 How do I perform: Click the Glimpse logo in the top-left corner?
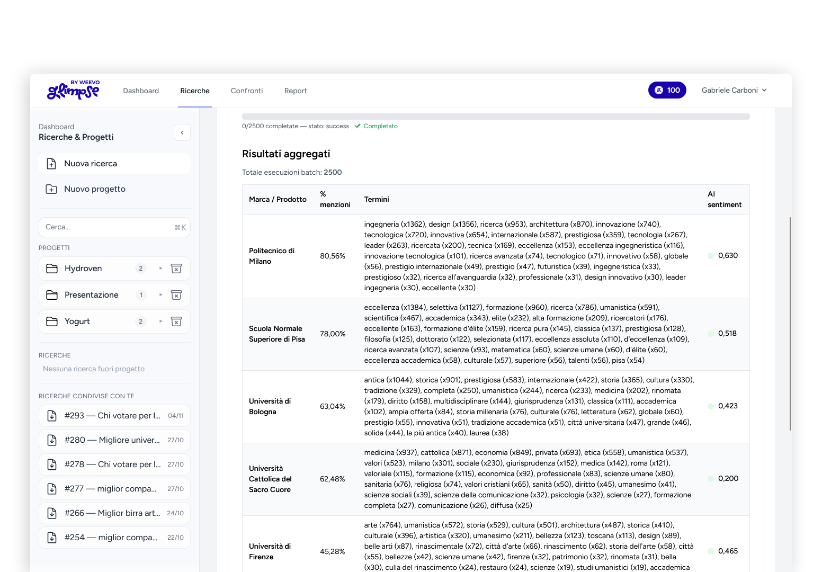(73, 90)
